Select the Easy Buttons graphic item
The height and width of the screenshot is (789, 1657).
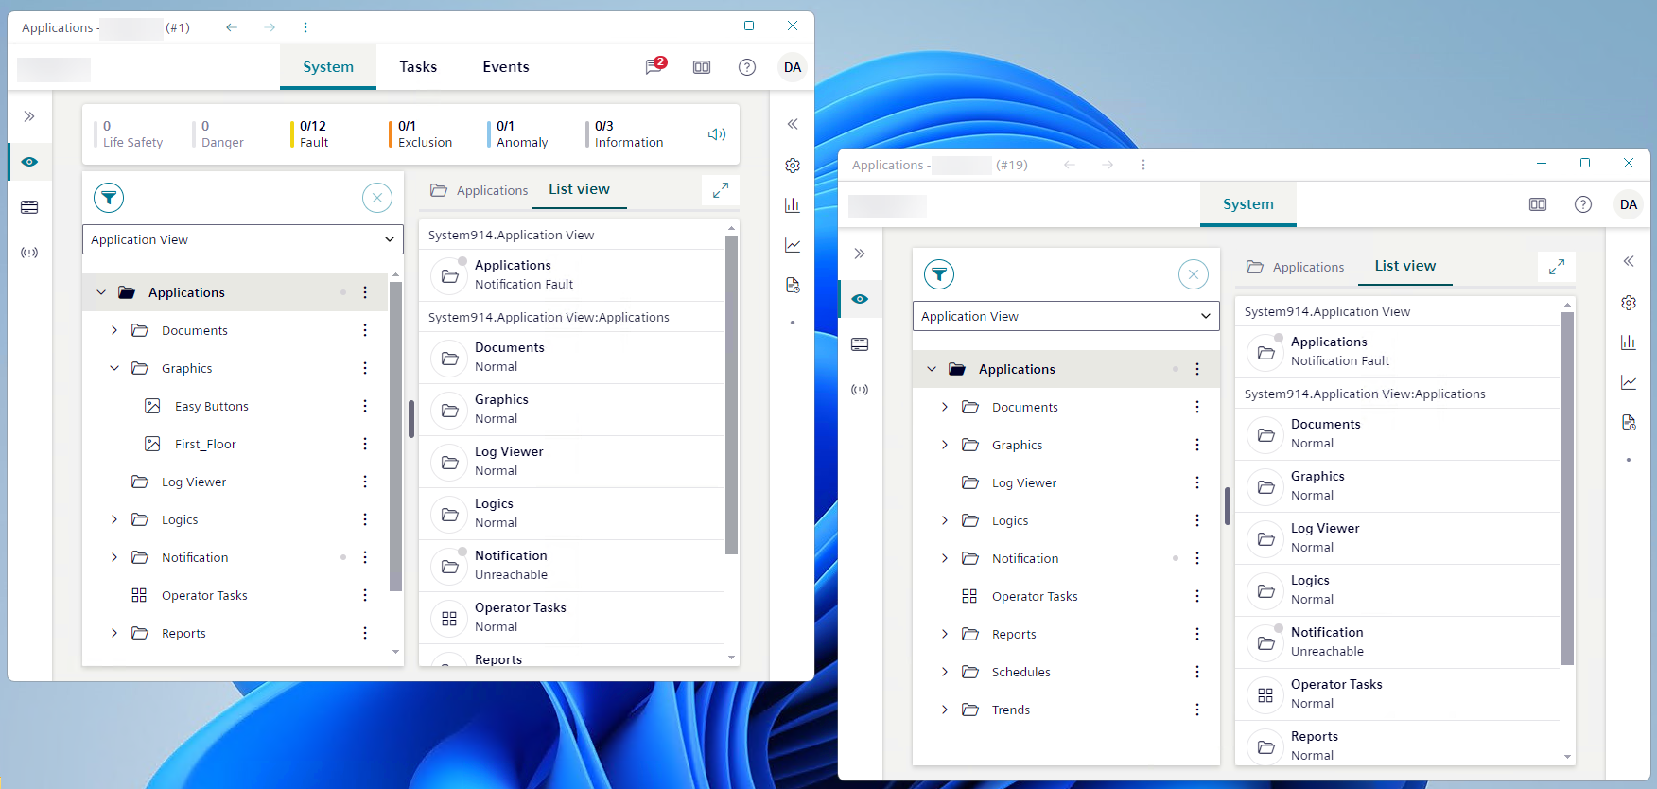(211, 406)
